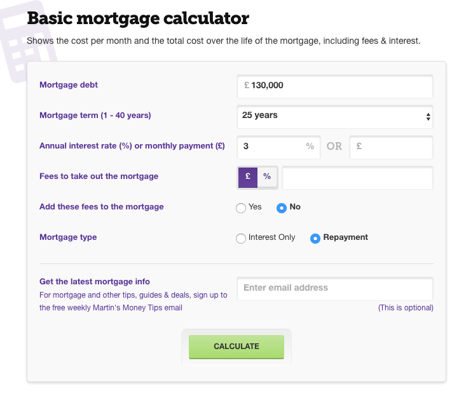This screenshot has width=473, height=396.
Task: Select the pound sign fee toggle
Action: click(x=248, y=177)
